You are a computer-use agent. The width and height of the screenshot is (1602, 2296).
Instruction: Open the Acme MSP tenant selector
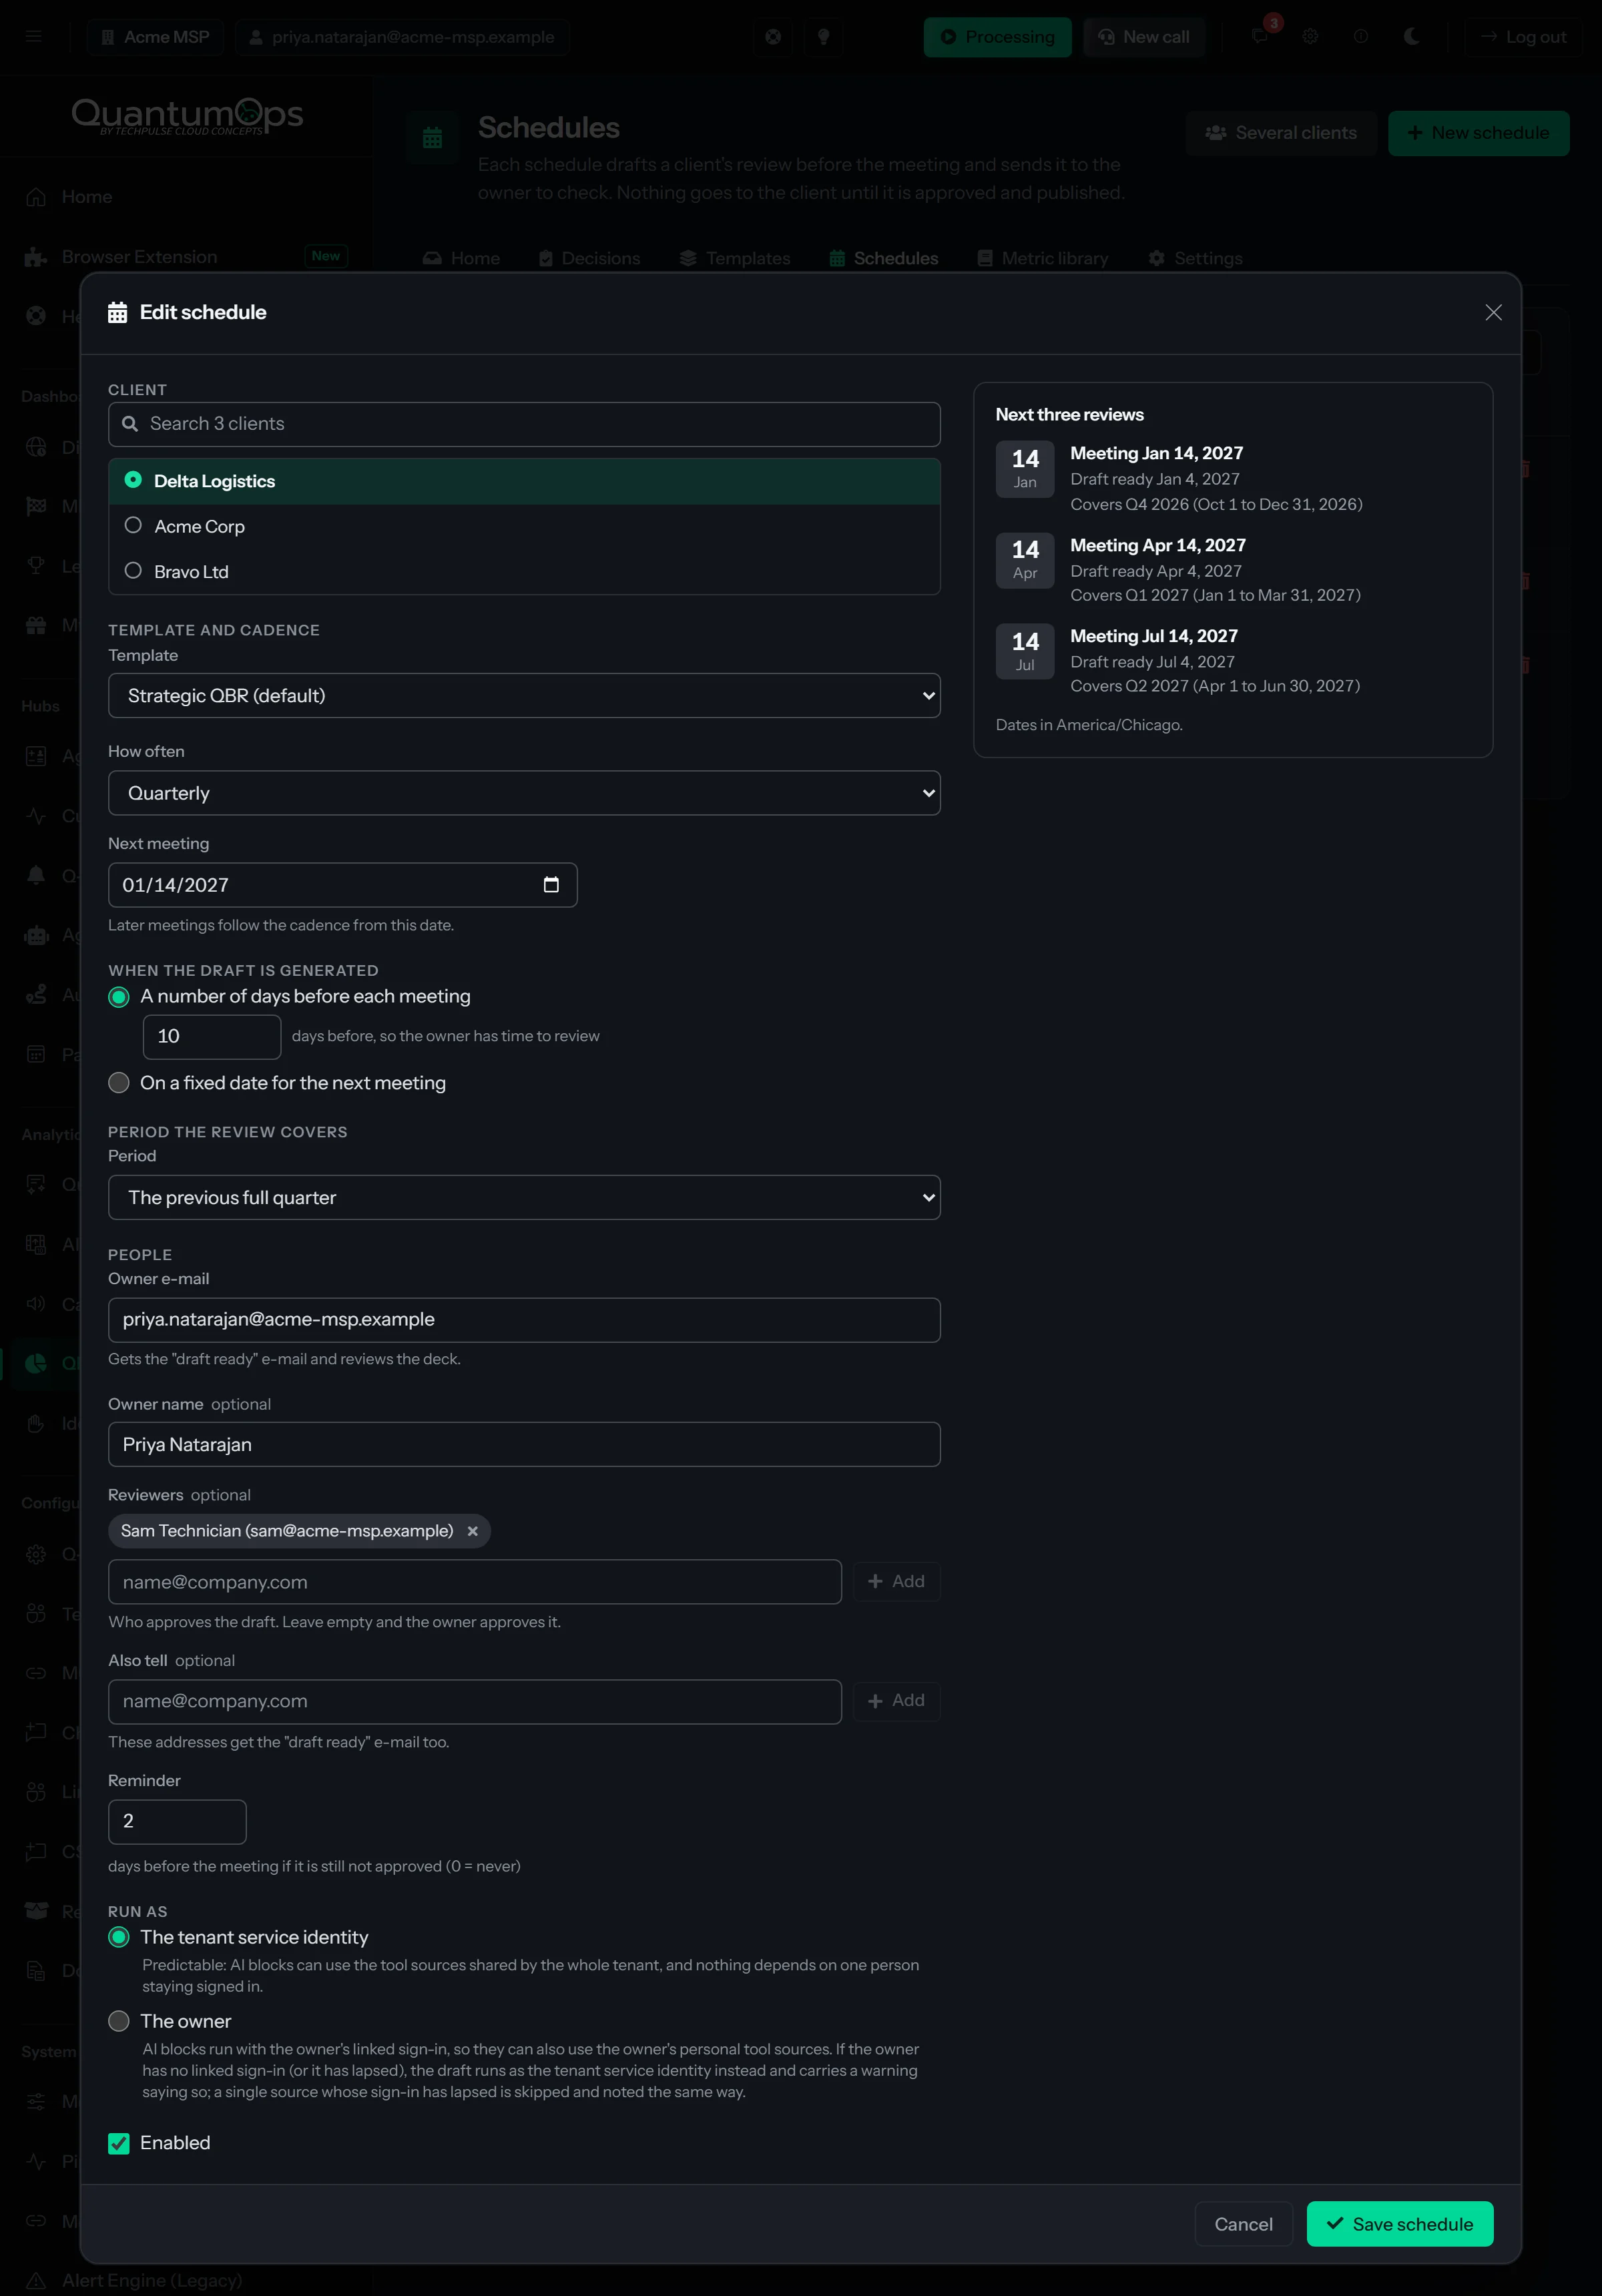(x=155, y=37)
